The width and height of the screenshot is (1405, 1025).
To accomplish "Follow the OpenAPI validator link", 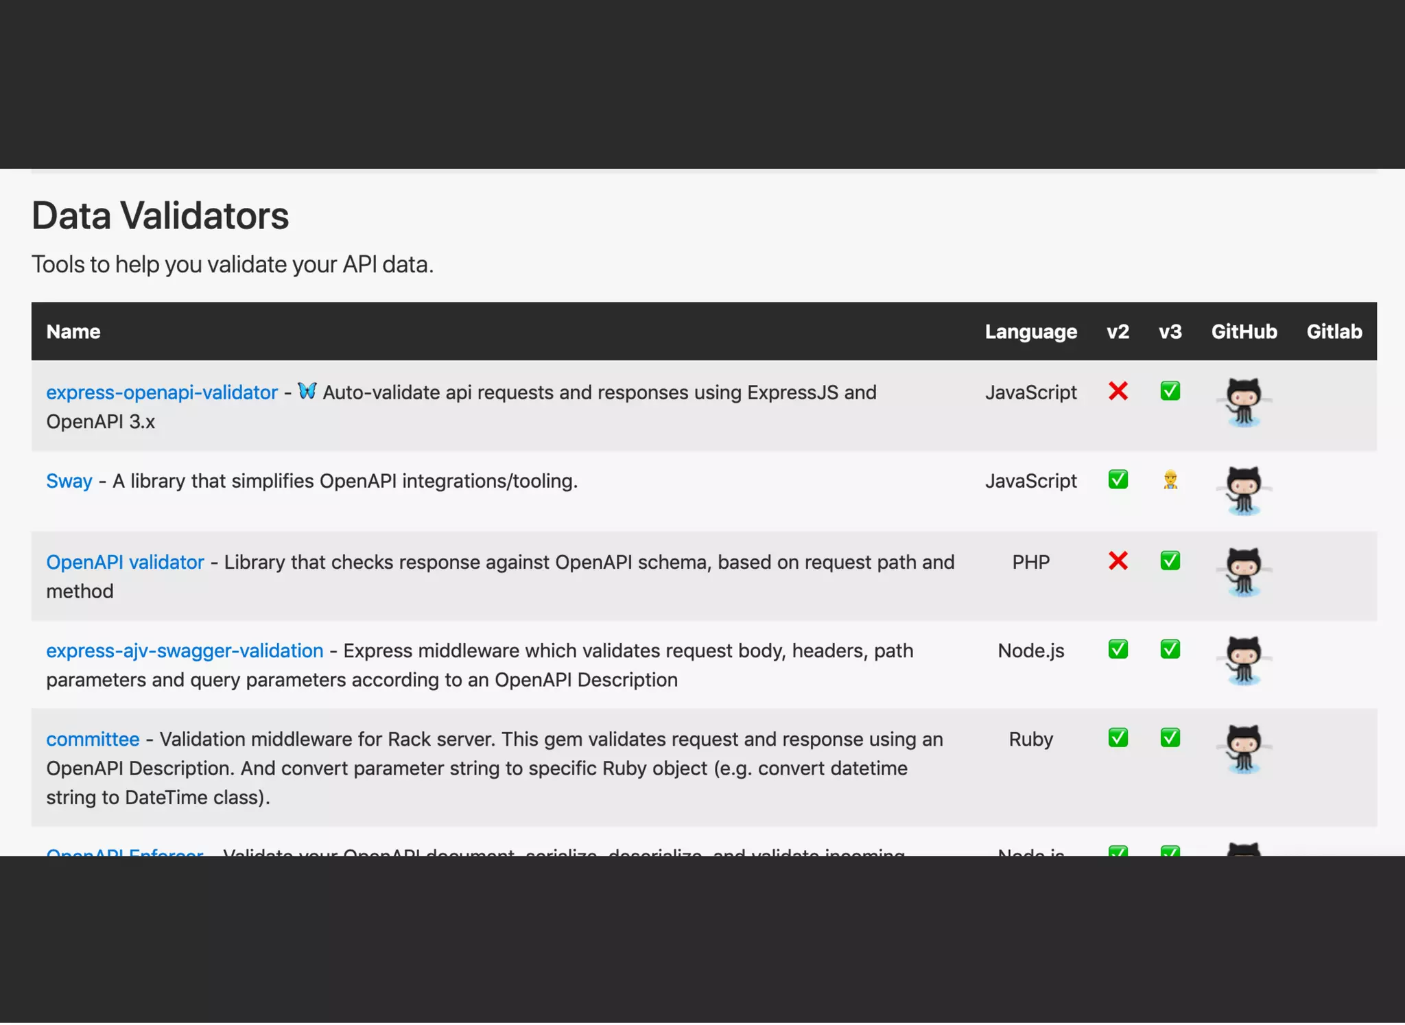I will point(125,563).
